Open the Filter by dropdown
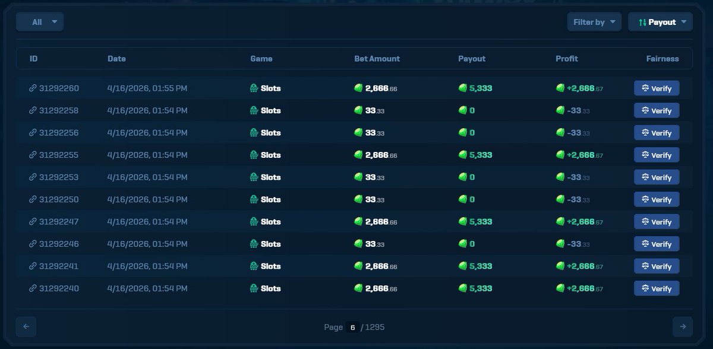The image size is (713, 349). pos(594,22)
